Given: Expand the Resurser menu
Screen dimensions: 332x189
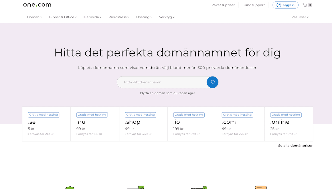Looking at the screenshot, I should pyautogui.click(x=300, y=17).
